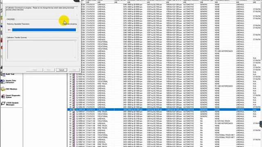The image size is (262, 147).
Task: Open Inquire Data Extraction icon in sidebar
Action: (x=3, y=82)
